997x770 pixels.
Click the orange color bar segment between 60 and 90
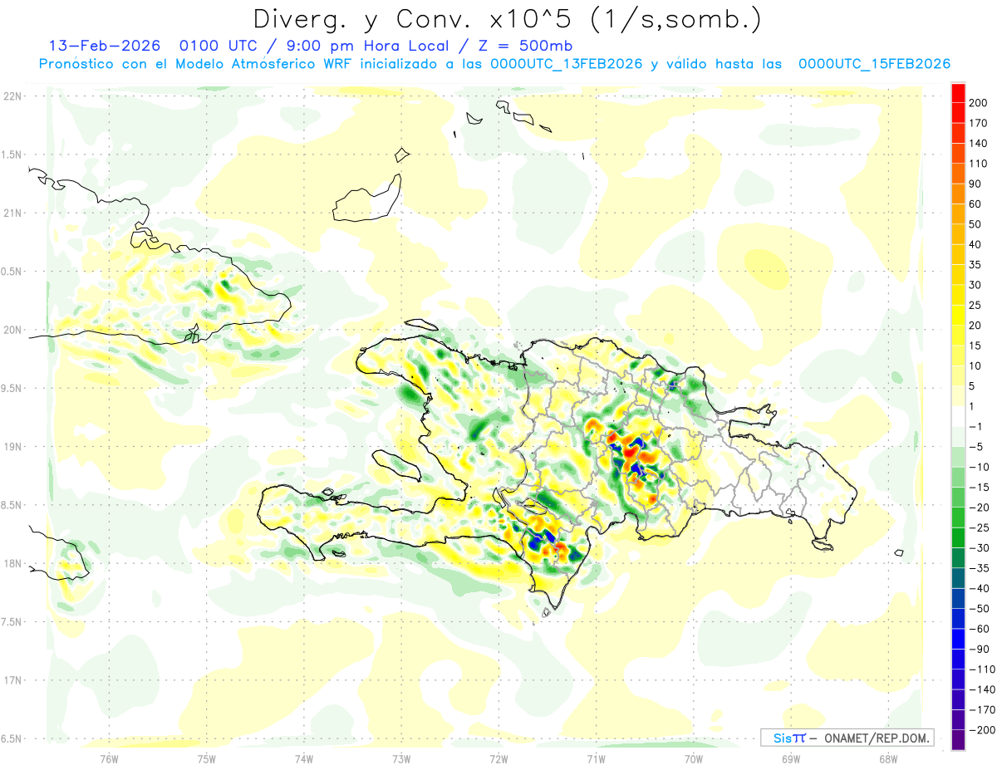coord(959,194)
